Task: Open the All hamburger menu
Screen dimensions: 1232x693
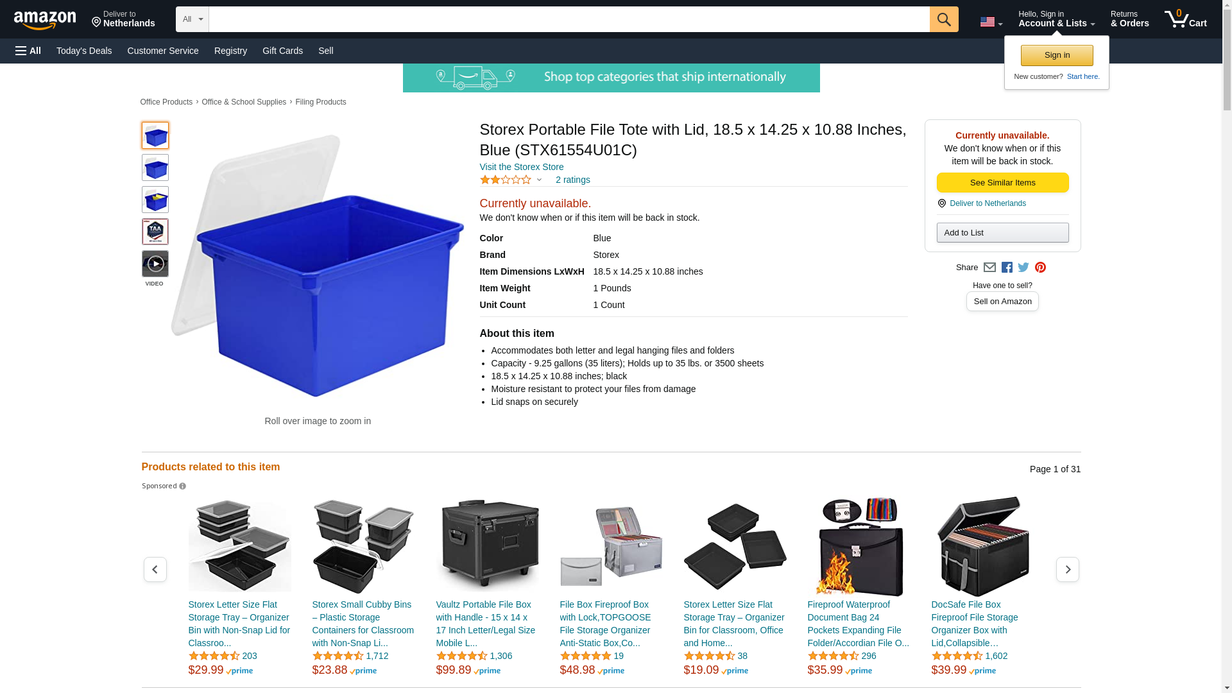Action: (x=28, y=51)
